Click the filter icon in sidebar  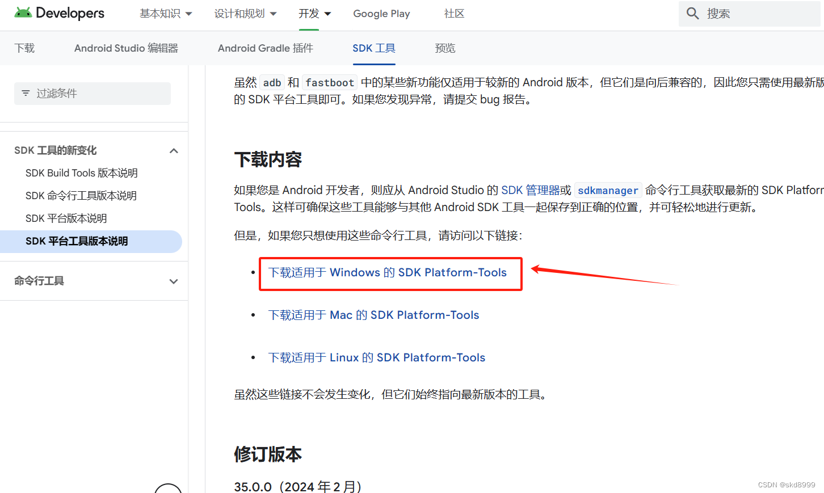click(x=26, y=93)
